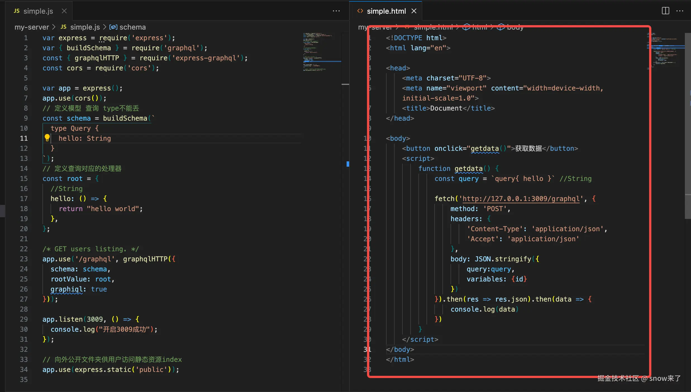Open the simple.js breadcrumb dropdown
691x392 pixels.
pos(85,27)
